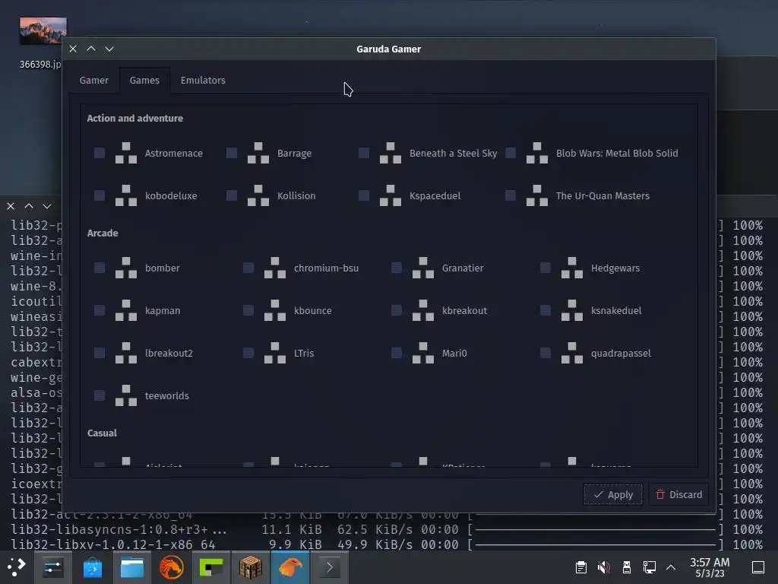Enable the Mari0 checkbox
This screenshot has height=584, width=778.
tap(397, 353)
